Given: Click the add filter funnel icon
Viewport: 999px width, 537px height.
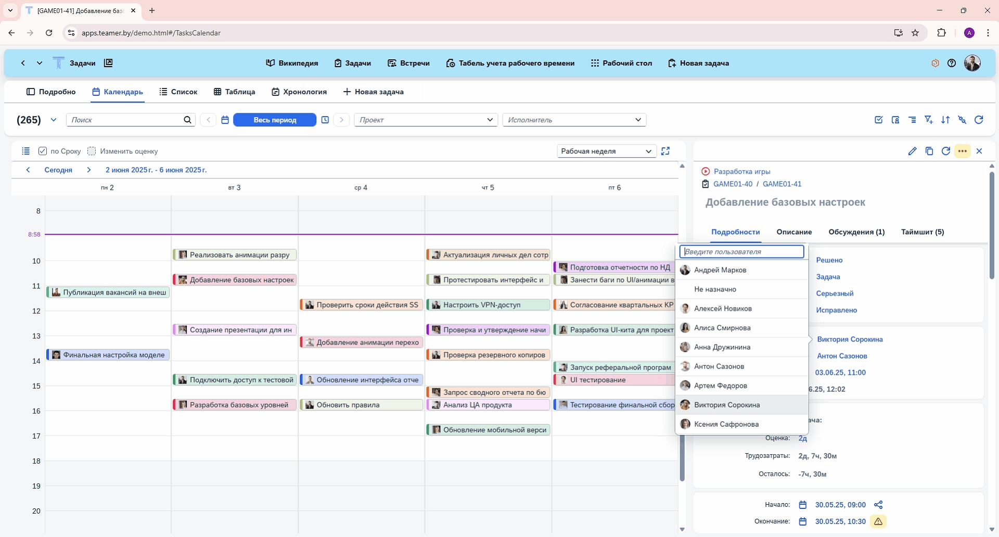Looking at the screenshot, I should pyautogui.click(x=929, y=120).
